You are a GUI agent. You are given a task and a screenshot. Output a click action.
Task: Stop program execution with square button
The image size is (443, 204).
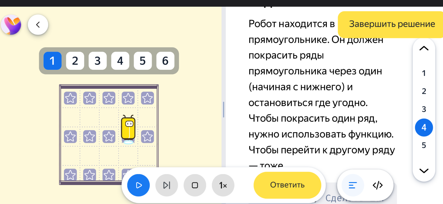[195, 185]
